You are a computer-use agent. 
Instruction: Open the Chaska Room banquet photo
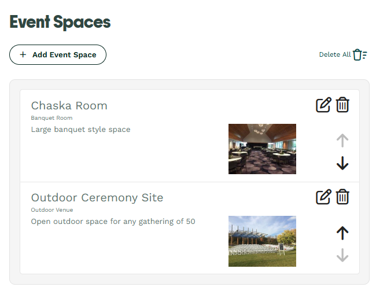point(262,149)
